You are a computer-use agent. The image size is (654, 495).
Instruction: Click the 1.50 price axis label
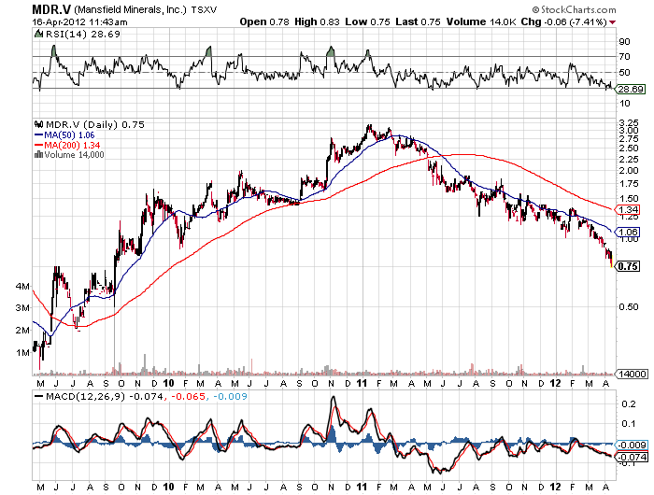click(629, 199)
